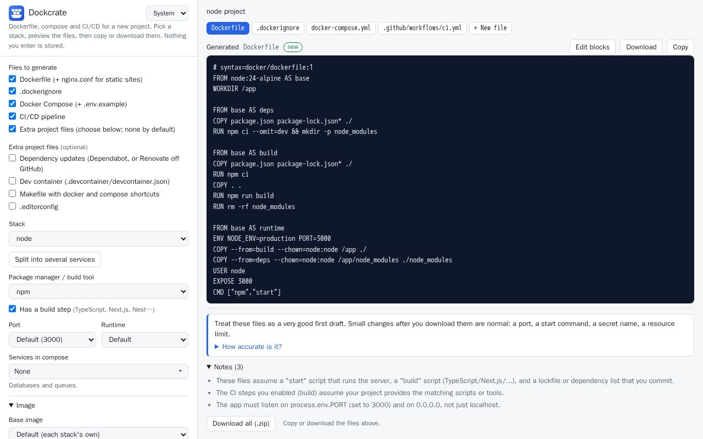The width and height of the screenshot is (703, 439).
Task: Click the 'node project' title text
Action: [x=226, y=12]
